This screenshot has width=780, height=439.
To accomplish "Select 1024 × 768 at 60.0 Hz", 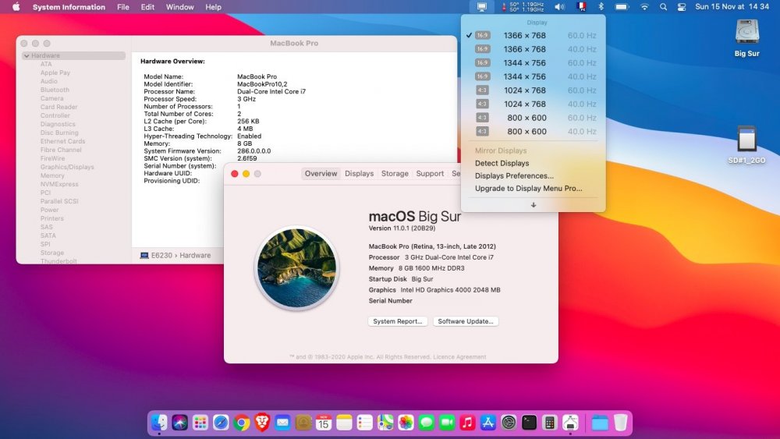I will tap(526, 90).
